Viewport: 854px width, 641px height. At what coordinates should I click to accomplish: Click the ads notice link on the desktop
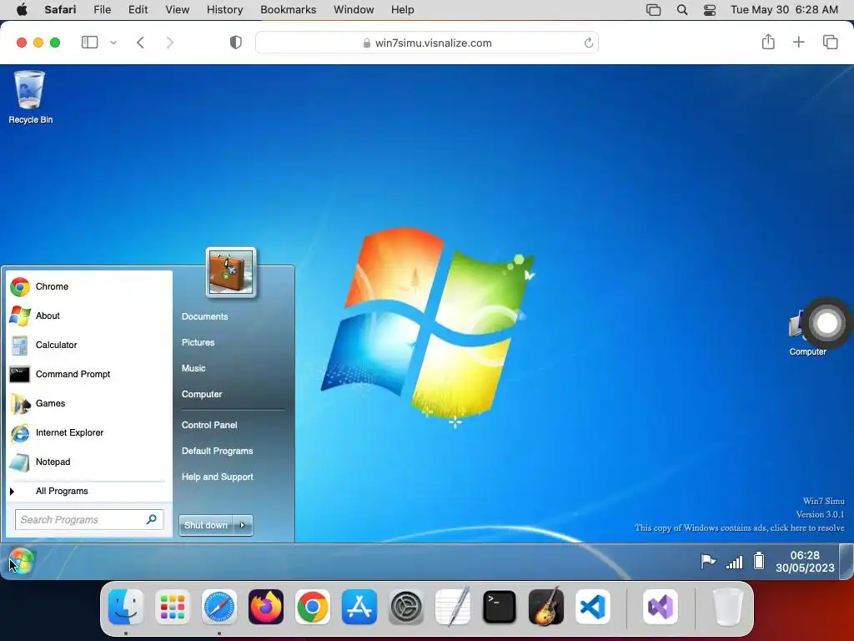(x=740, y=527)
